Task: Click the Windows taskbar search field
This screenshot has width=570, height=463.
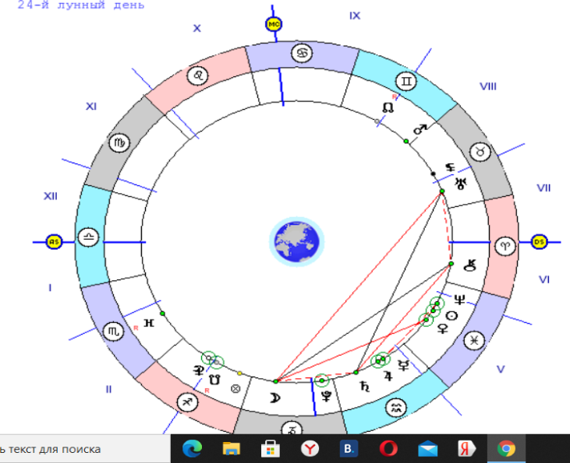Action: point(78,448)
